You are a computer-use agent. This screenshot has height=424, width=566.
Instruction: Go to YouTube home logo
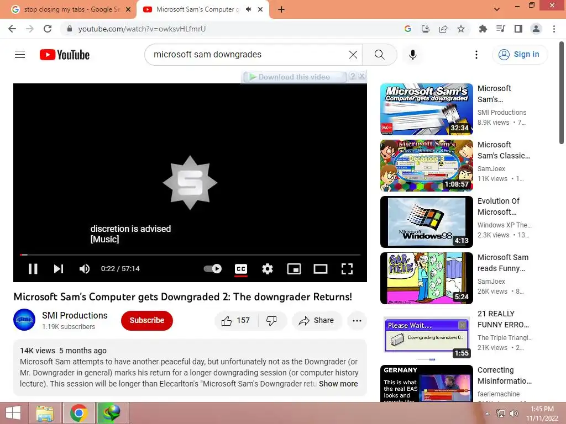point(65,55)
